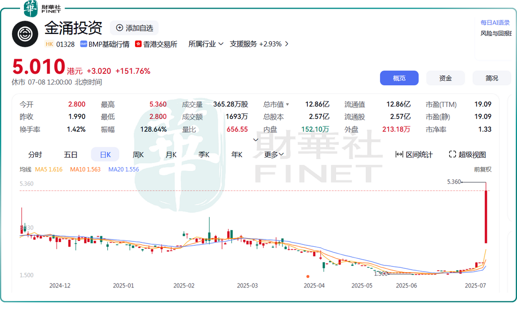Click the MA10 1.563 indicator label
517x310 pixels.
85,169
